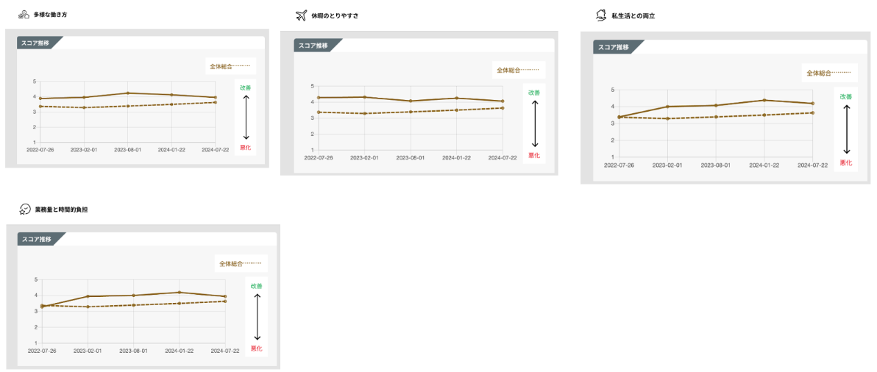The height and width of the screenshot is (372, 877).
Task: Click 2024-01-22 solid-line point in 私生活との両立 chart
Action: (x=764, y=101)
